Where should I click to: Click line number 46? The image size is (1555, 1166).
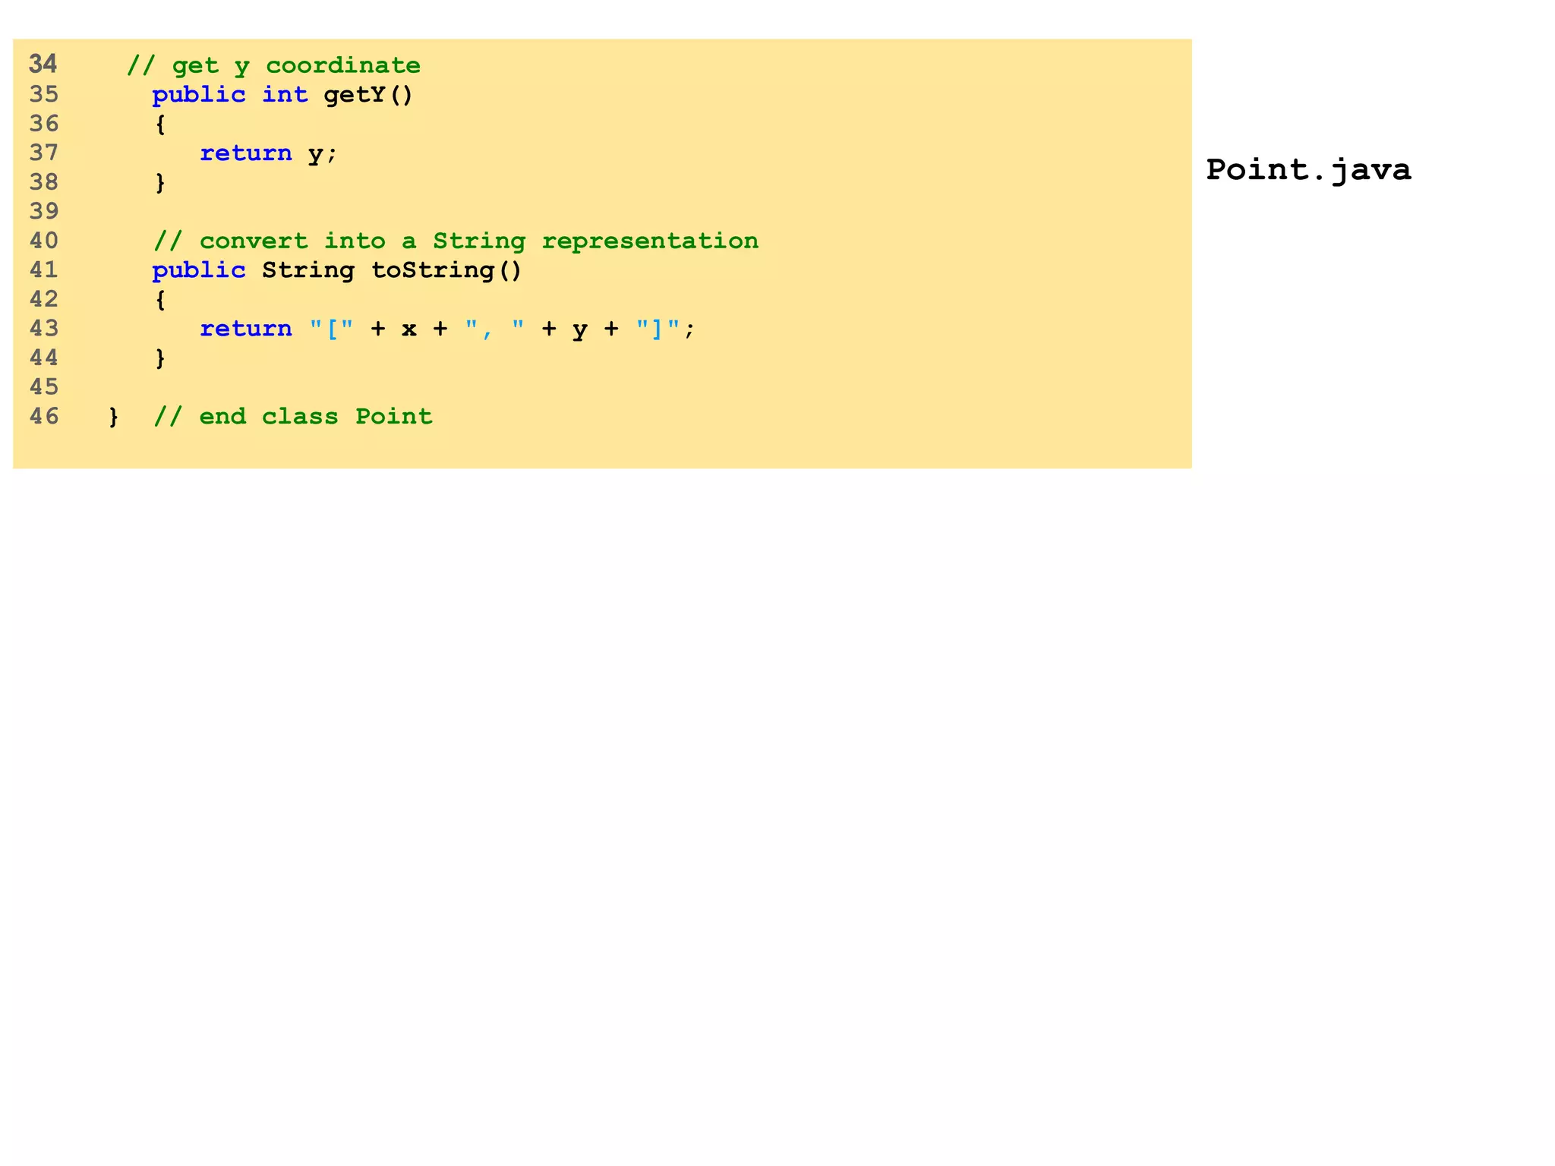(43, 416)
